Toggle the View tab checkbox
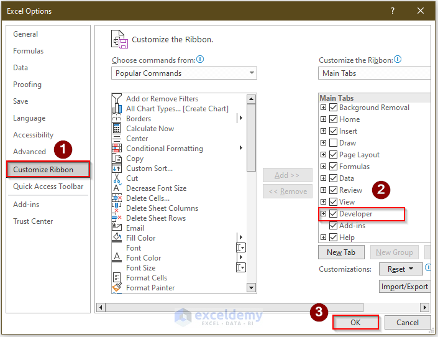This screenshot has width=438, height=337. [333, 201]
